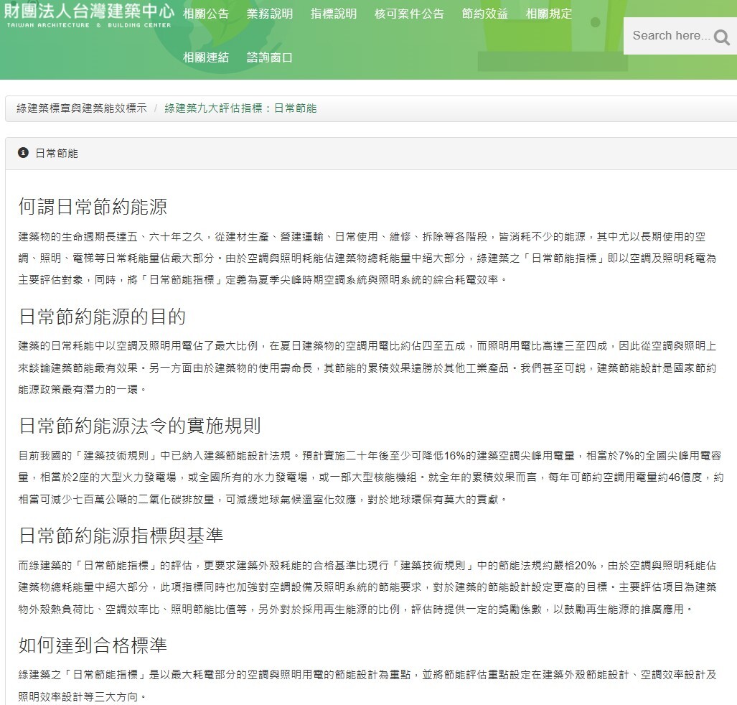Viewport: 737px width, 705px height.
Task: Click the magnifier search icon
Action: click(x=721, y=37)
